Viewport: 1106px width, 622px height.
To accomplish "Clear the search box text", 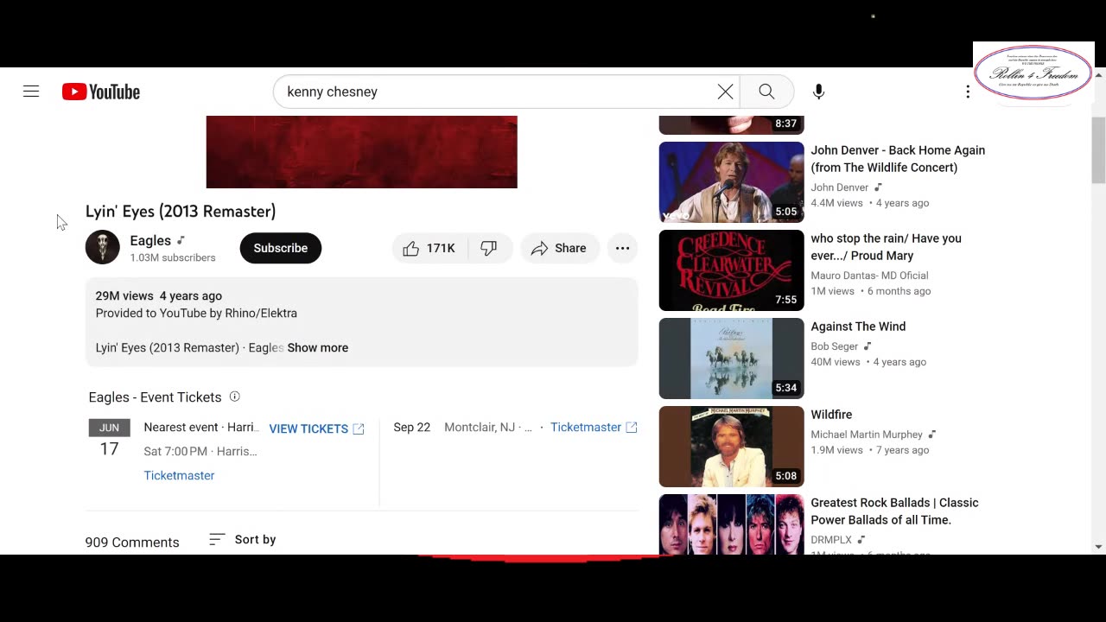I will [x=725, y=92].
